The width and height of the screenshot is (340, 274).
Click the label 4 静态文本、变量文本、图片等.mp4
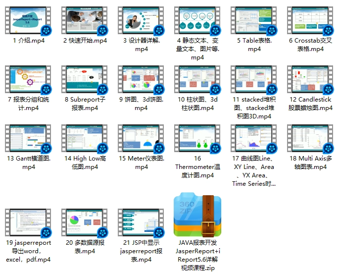pos(197,49)
